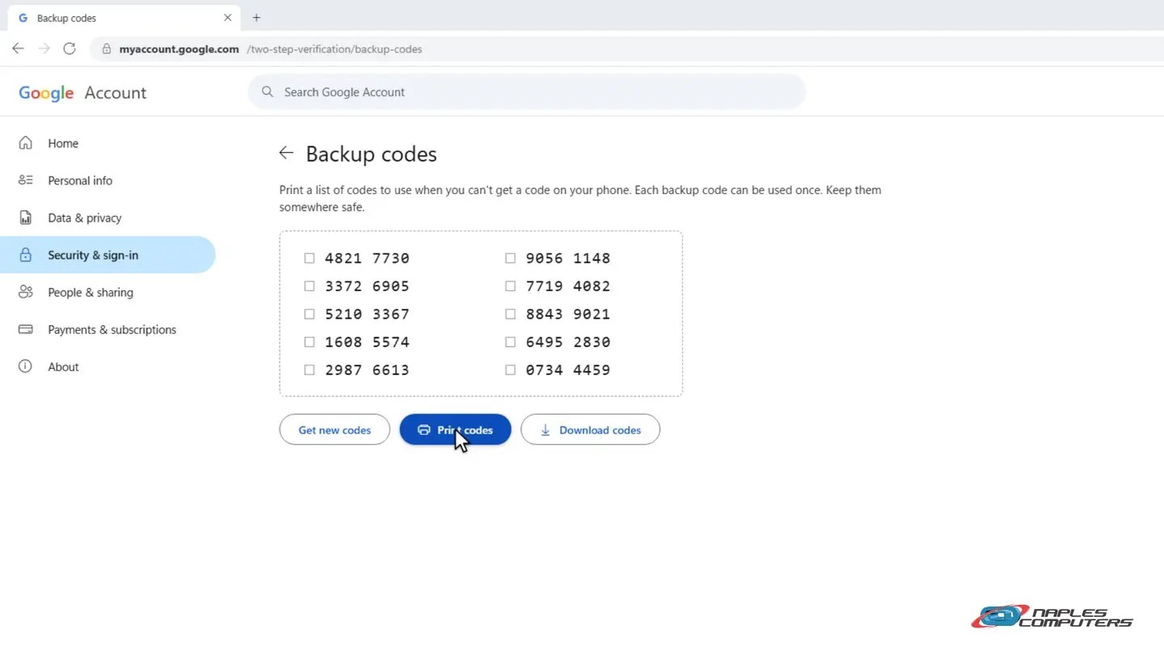Click the Google Account logo
Viewport: 1164px width, 655px height.
(x=82, y=92)
